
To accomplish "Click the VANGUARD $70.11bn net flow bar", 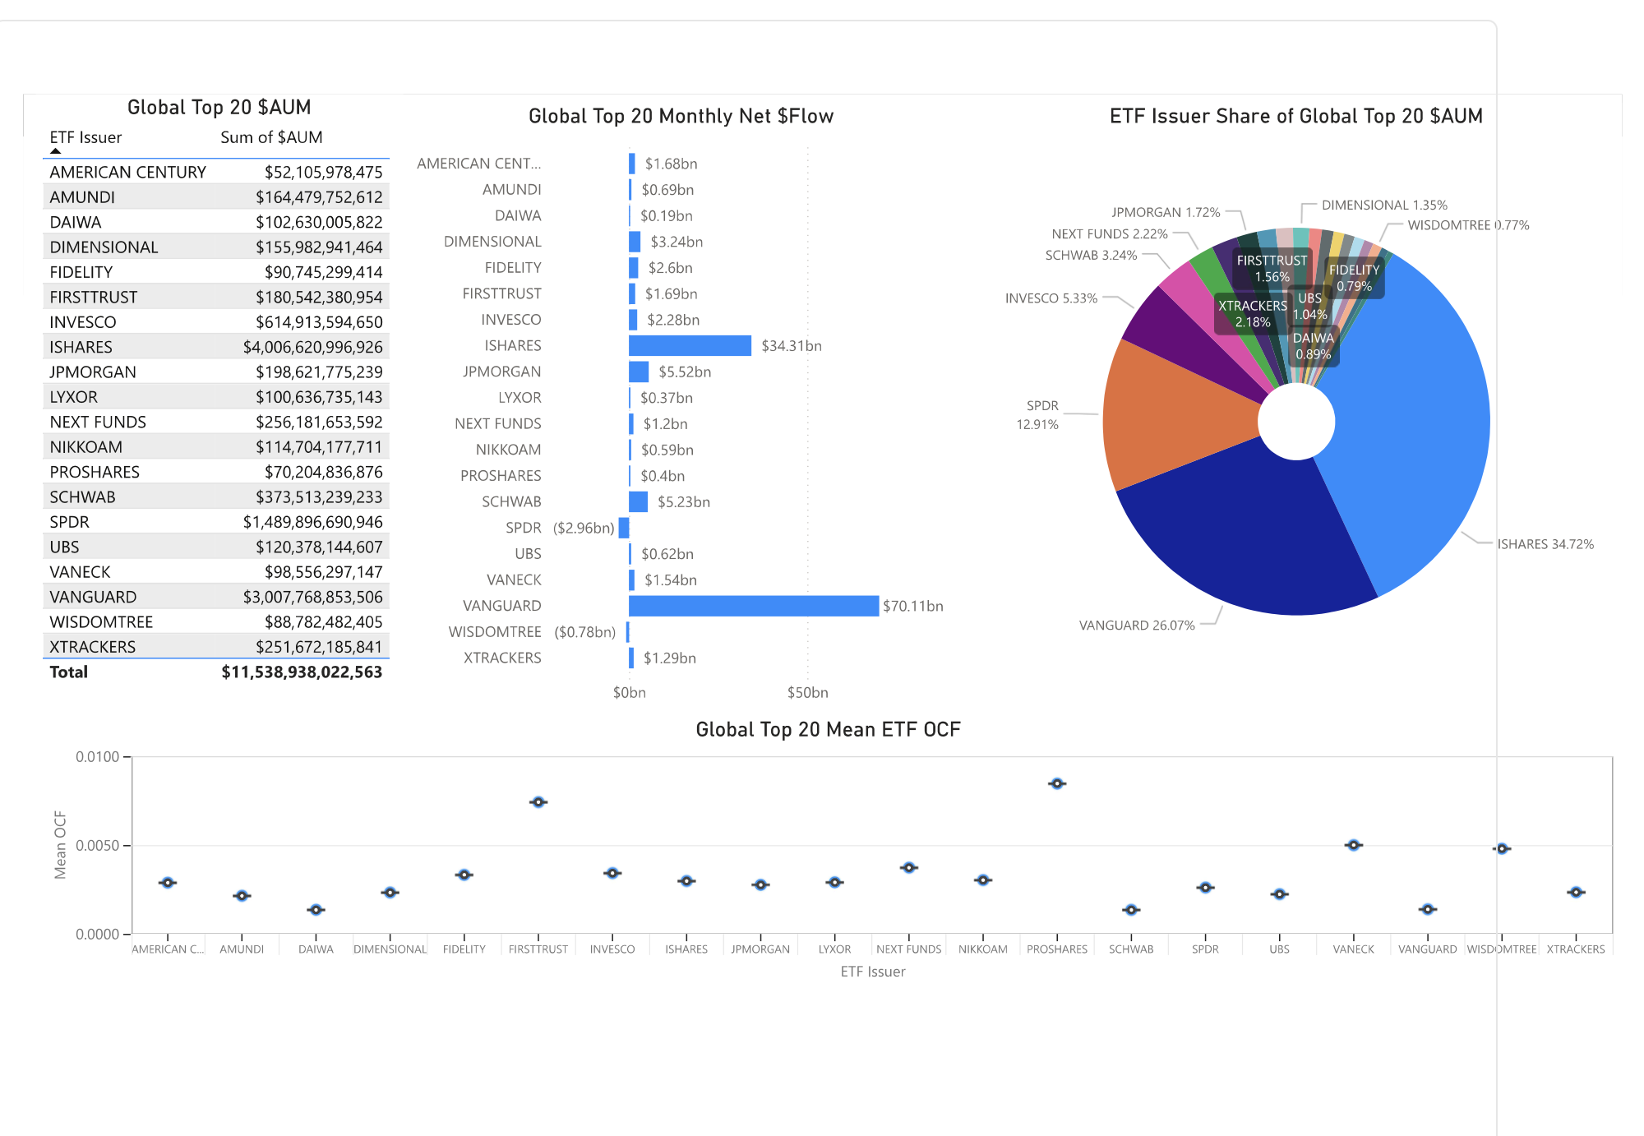I will (754, 606).
